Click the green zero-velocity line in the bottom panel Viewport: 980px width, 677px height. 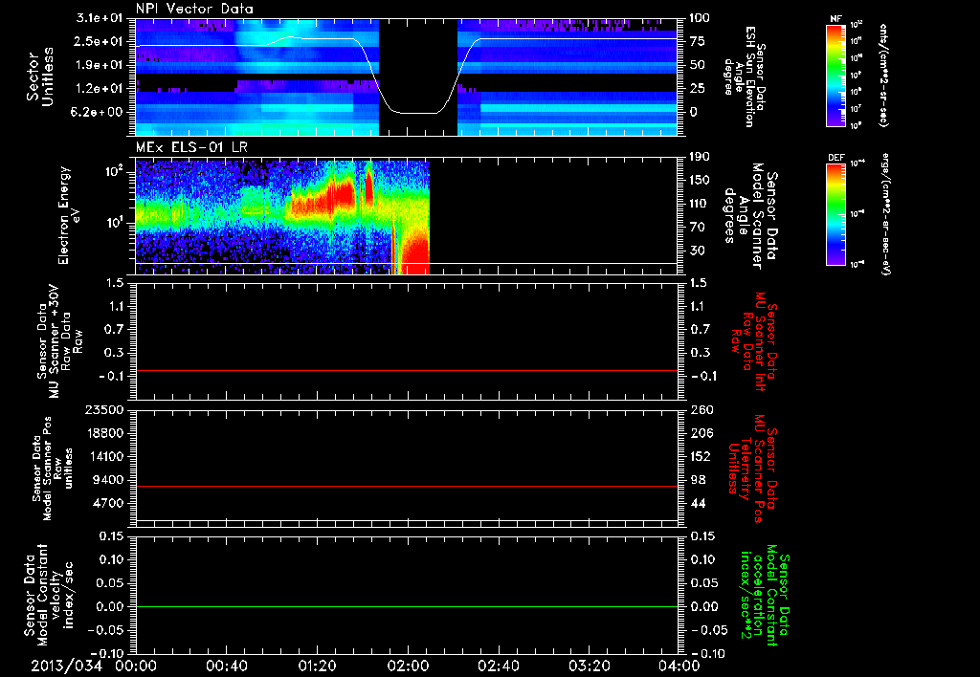click(407, 607)
